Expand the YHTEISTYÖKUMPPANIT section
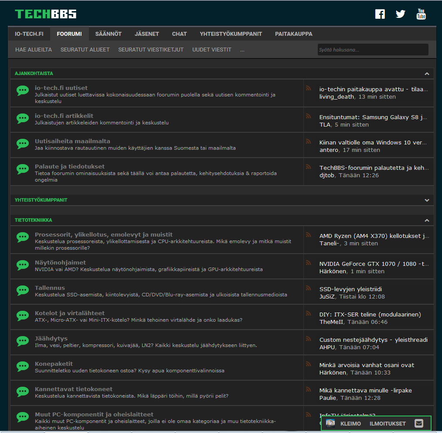The width and height of the screenshot is (442, 433). coord(427,200)
